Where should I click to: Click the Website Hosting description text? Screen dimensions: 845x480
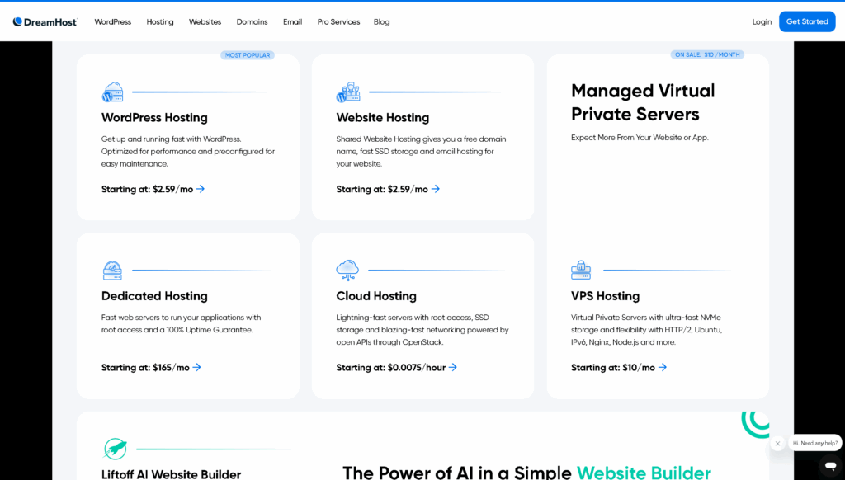click(421, 152)
